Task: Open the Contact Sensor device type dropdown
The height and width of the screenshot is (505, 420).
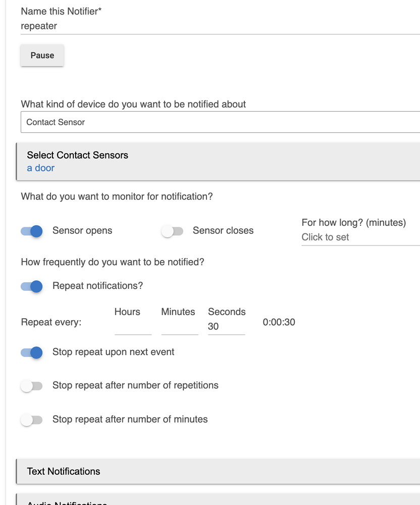Action: (x=202, y=122)
